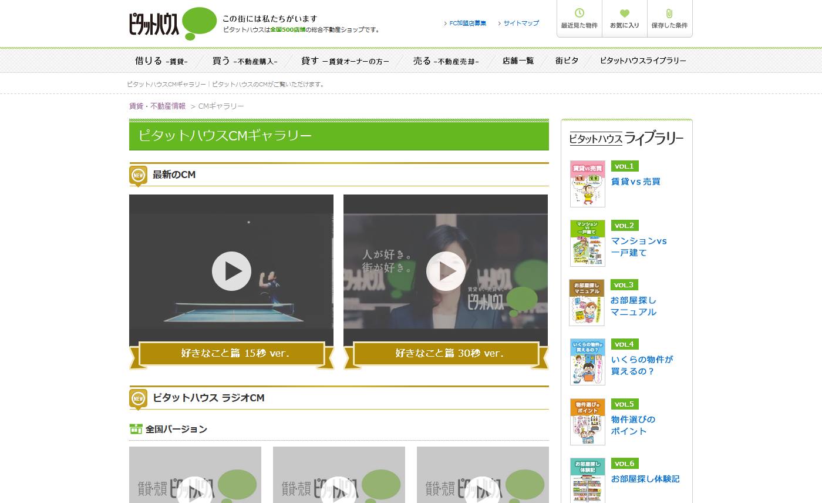Click 好きなこと篇 30秒 ver. ribbon label
This screenshot has width=822, height=503.
coord(446,354)
